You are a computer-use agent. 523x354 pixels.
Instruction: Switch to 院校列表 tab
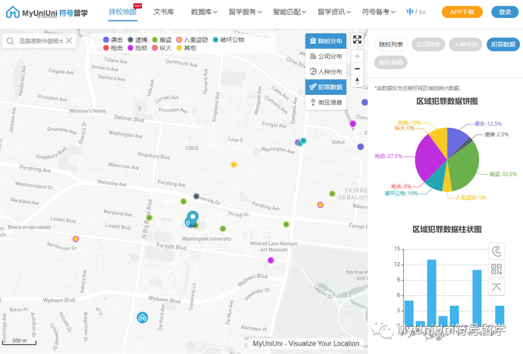pyautogui.click(x=391, y=44)
